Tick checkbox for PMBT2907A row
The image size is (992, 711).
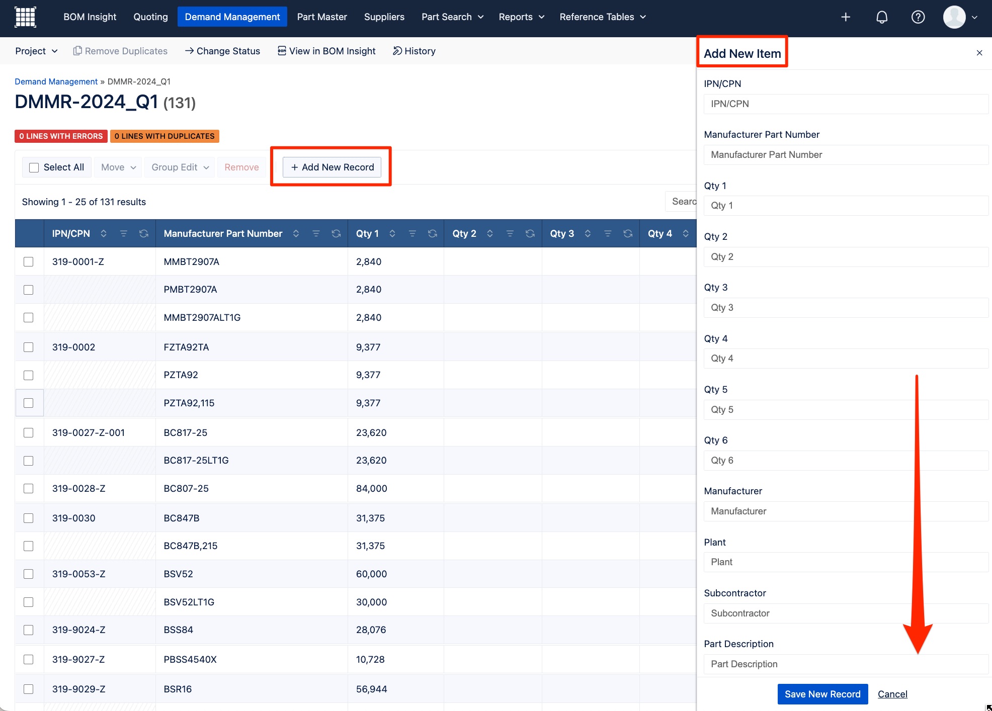(x=29, y=290)
